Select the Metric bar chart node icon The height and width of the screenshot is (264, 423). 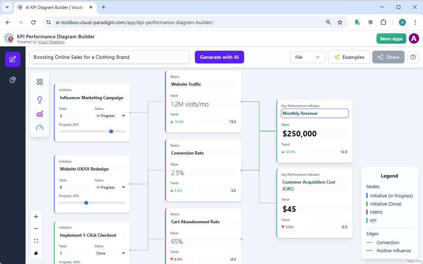tap(39, 114)
